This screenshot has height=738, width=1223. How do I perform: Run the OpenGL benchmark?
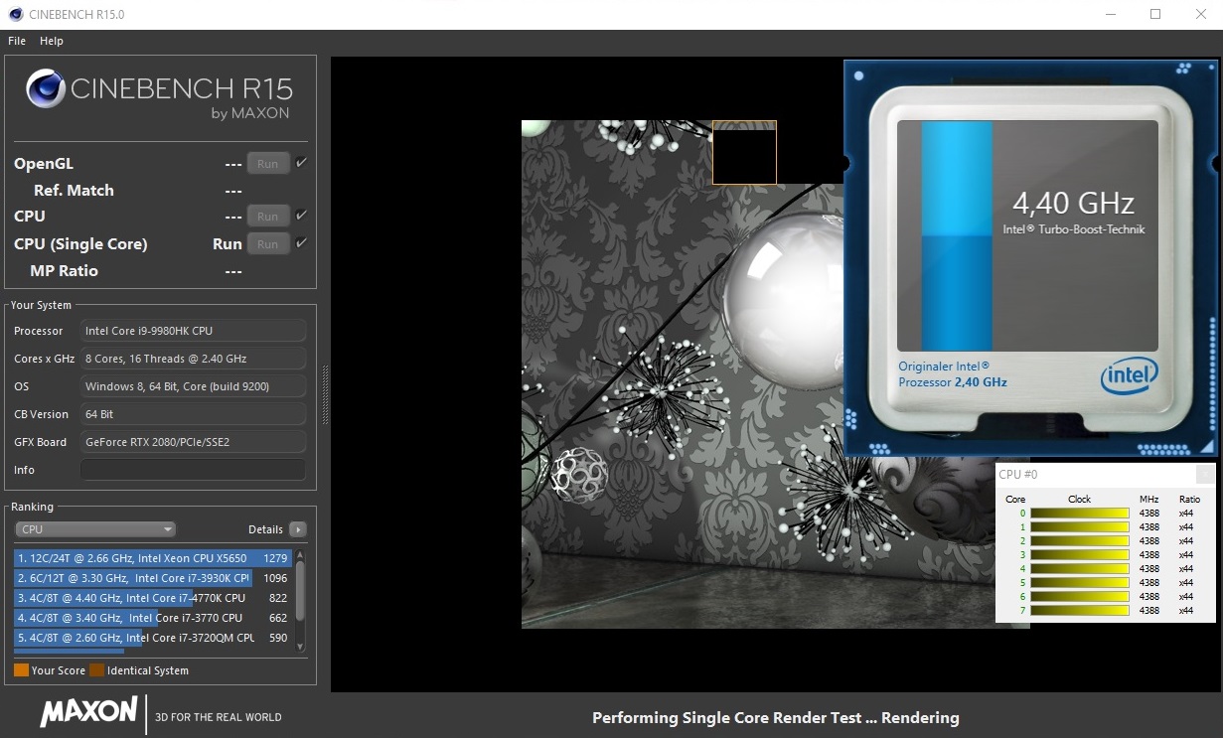(268, 163)
